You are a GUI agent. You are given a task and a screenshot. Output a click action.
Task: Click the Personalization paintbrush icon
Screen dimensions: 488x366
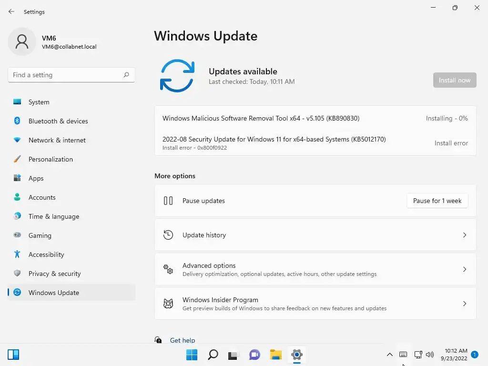pos(17,159)
